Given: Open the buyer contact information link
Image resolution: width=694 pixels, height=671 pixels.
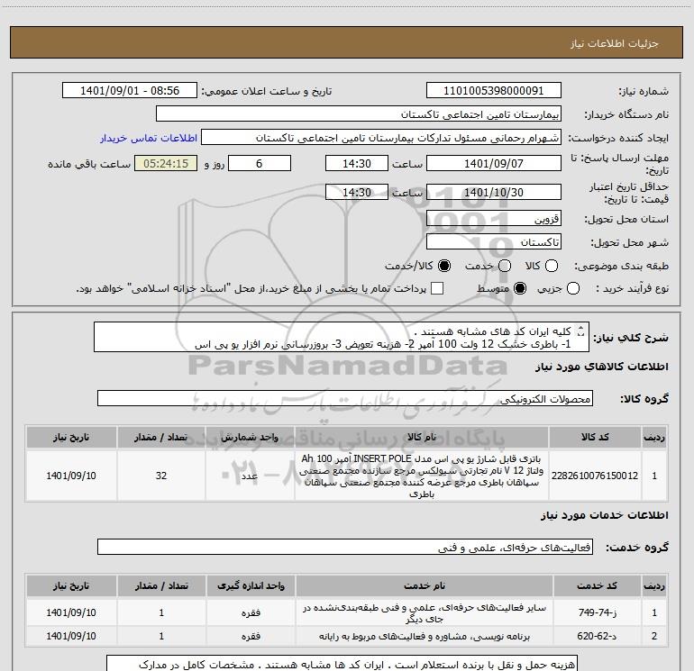Looking at the screenshot, I should click(149, 138).
